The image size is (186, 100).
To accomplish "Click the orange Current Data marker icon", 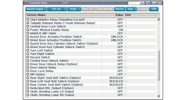I will [x=27, y=3].
